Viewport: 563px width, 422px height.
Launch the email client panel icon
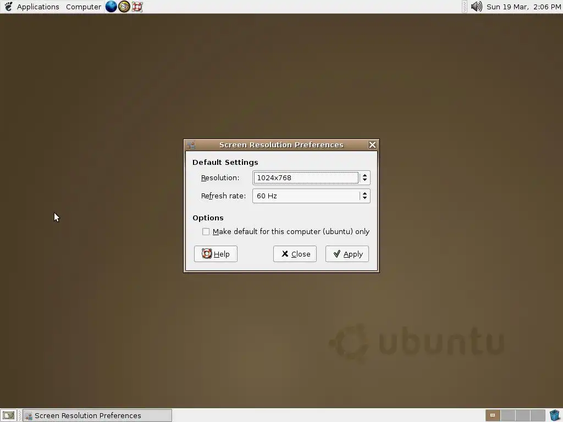click(x=124, y=7)
